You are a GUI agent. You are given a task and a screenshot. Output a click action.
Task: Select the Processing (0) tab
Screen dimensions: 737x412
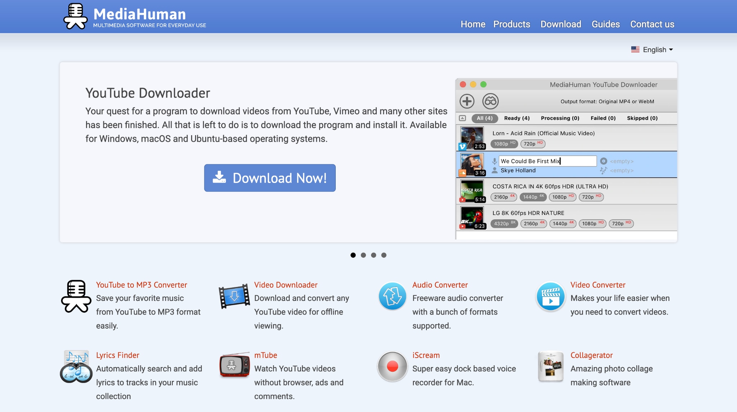(x=560, y=118)
